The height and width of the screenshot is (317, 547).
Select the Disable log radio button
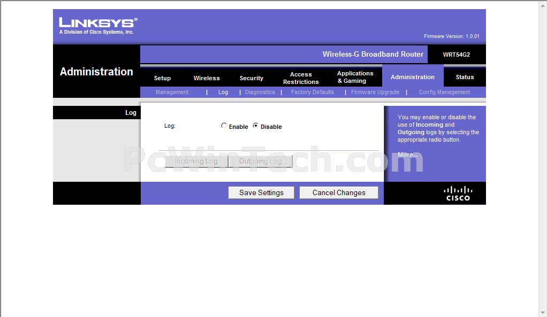256,126
